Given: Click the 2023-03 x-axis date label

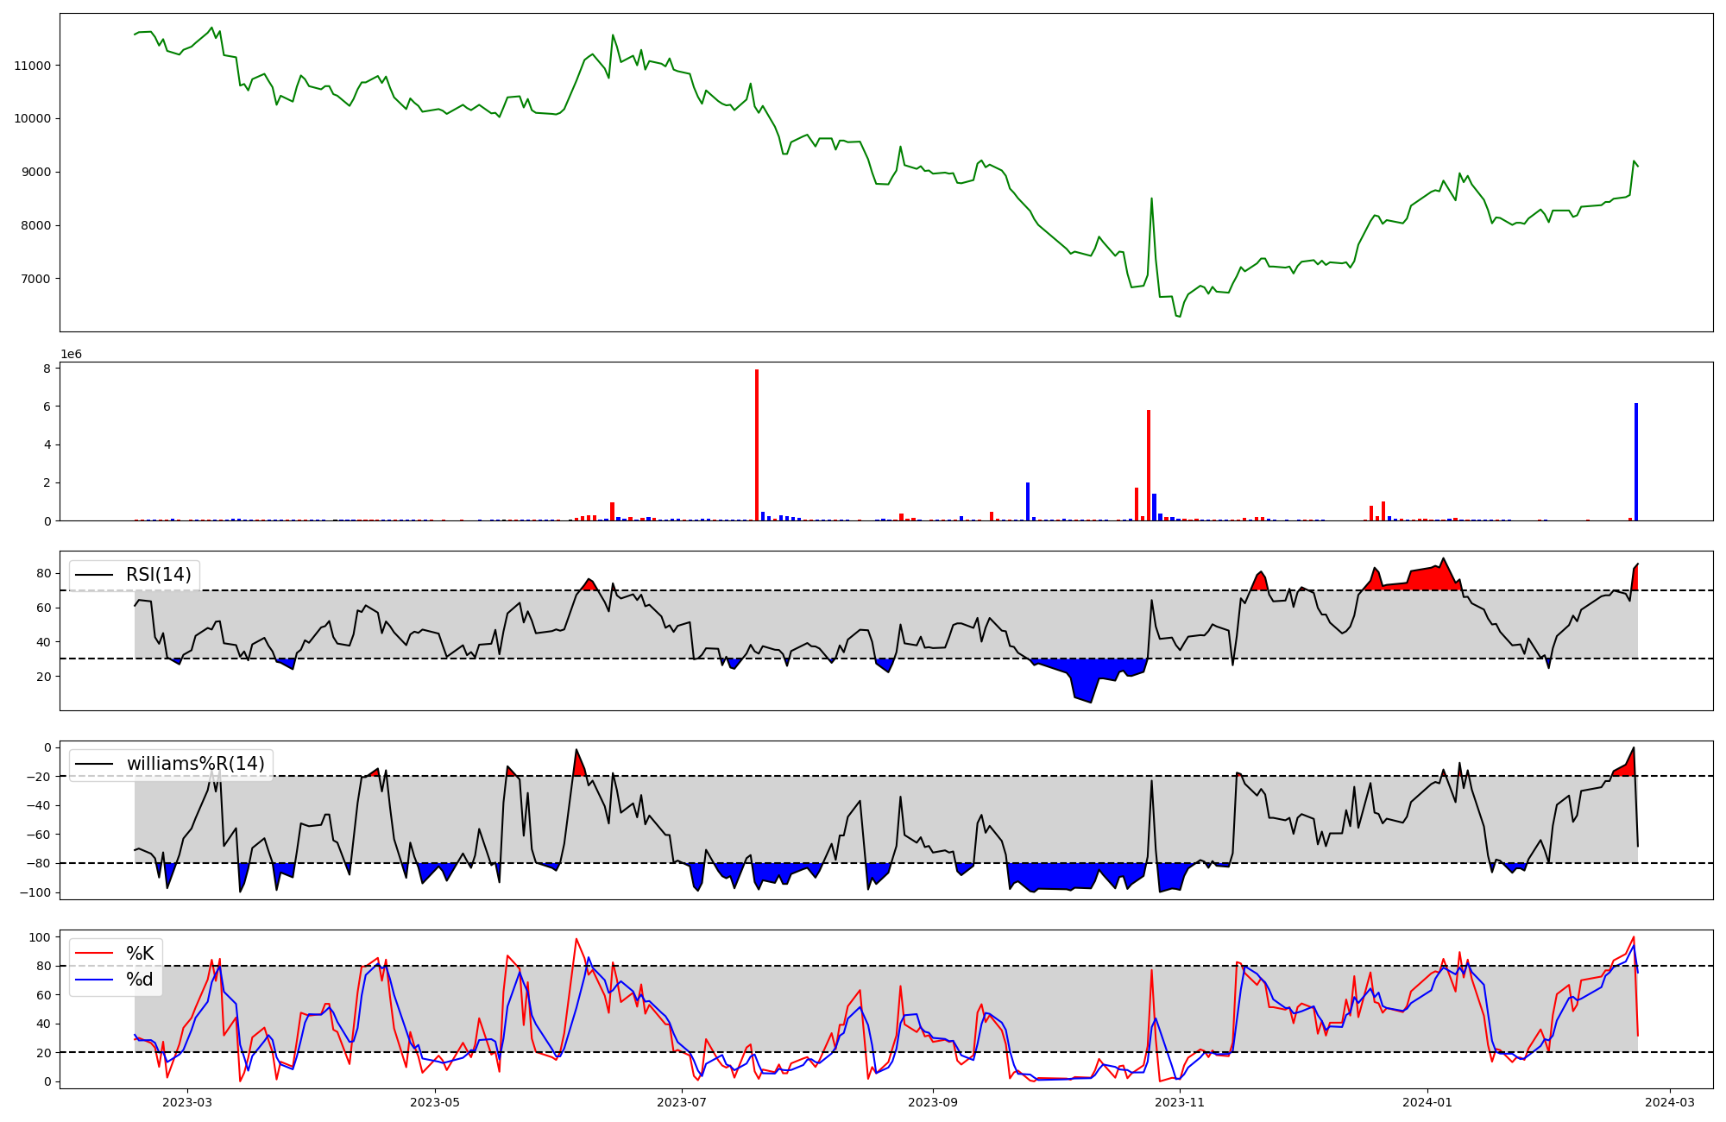Looking at the screenshot, I should [187, 1102].
